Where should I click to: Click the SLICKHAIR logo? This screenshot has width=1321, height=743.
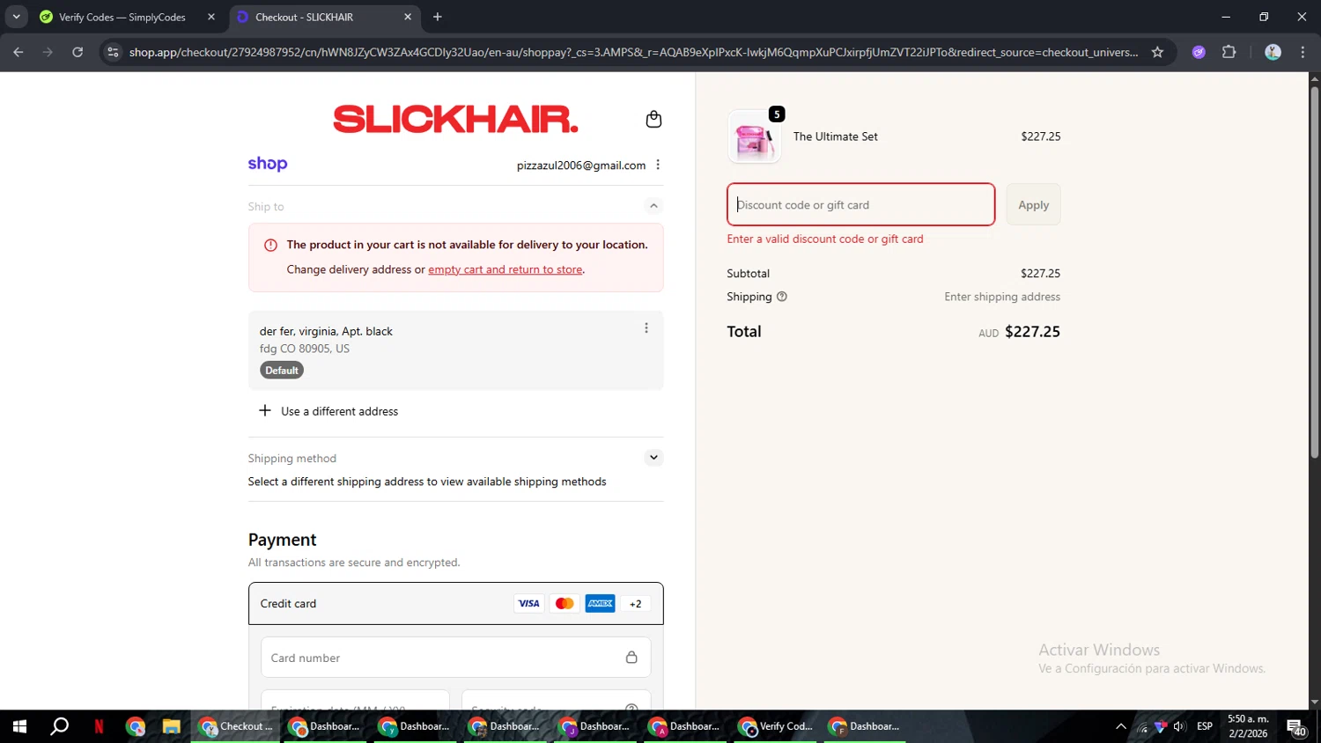455,119
